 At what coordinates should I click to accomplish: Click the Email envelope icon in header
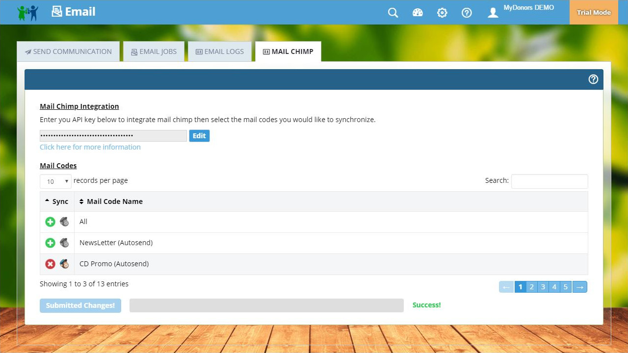coord(57,12)
